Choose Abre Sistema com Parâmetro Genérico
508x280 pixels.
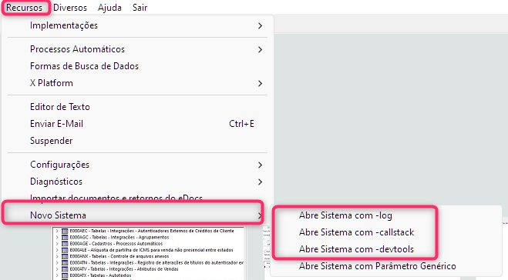click(378, 266)
